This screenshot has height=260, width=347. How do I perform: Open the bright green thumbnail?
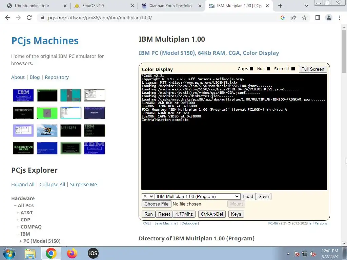47,113
